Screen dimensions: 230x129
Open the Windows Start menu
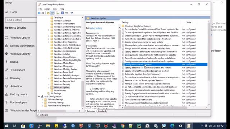[6, 126]
